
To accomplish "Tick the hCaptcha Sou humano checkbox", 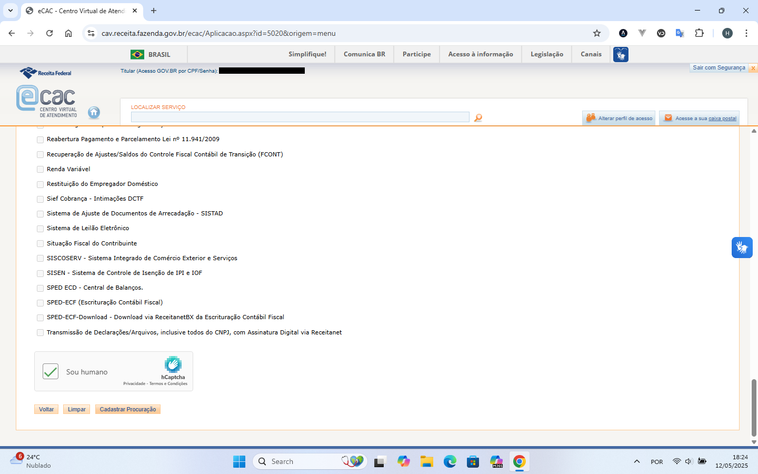I will [51, 371].
